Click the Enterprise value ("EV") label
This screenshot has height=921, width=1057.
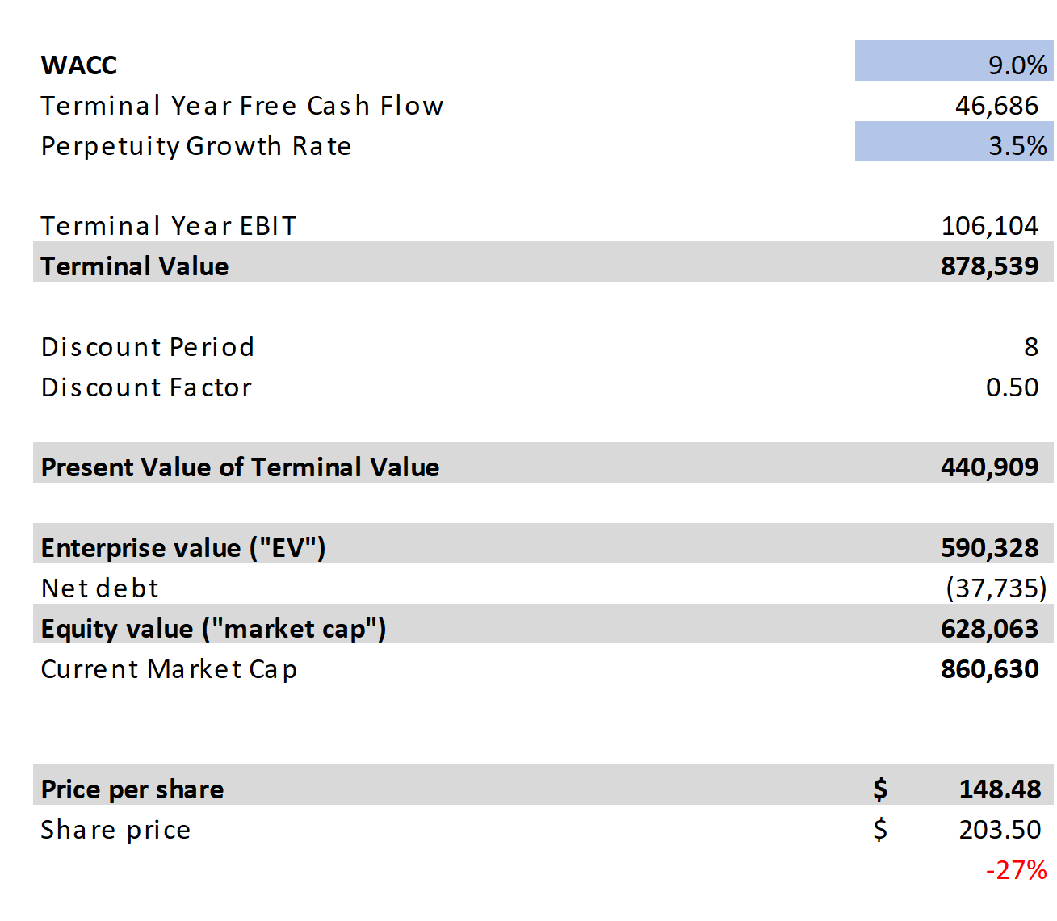[x=183, y=547]
